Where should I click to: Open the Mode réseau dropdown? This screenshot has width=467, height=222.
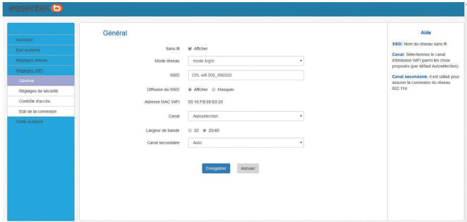[245, 61]
